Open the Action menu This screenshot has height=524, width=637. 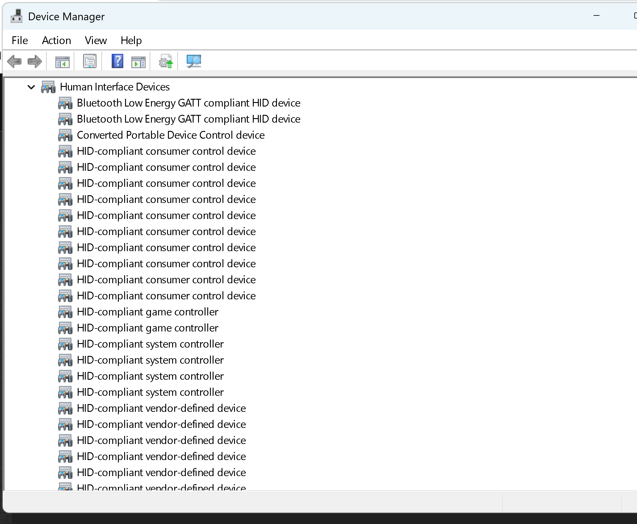pyautogui.click(x=57, y=40)
